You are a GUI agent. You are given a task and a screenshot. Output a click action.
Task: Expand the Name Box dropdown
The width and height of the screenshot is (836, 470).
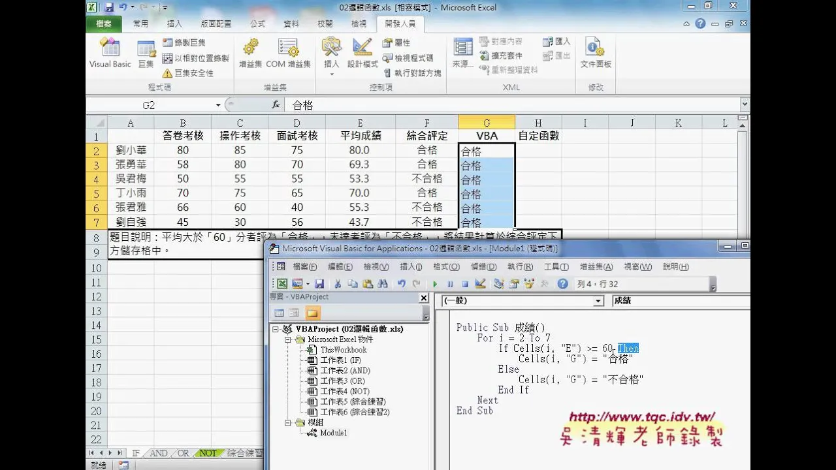click(x=218, y=105)
